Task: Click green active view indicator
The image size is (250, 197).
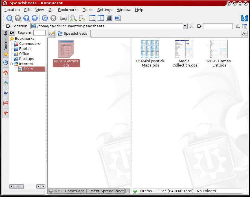Action: pos(135,191)
